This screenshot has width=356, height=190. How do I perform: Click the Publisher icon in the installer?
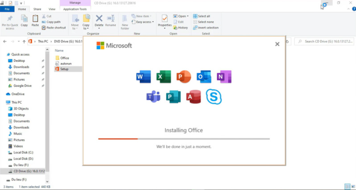tap(174, 97)
